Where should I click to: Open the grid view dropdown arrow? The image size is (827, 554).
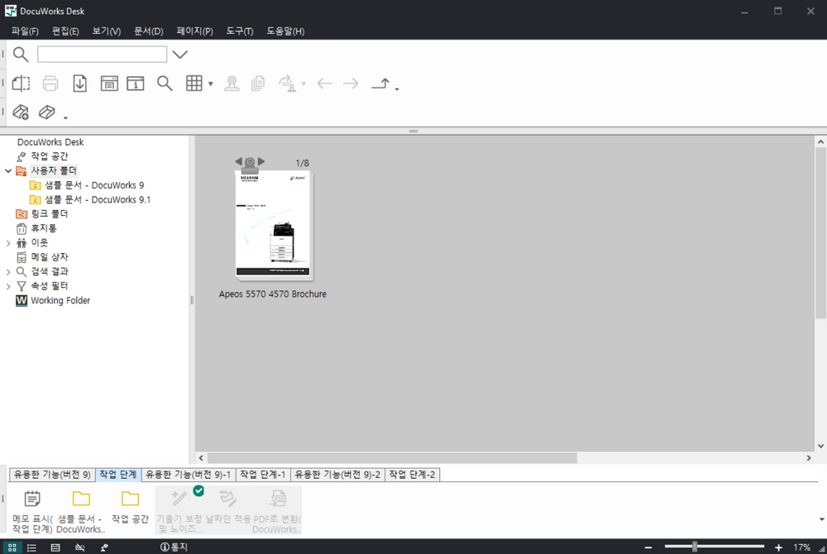coord(211,84)
